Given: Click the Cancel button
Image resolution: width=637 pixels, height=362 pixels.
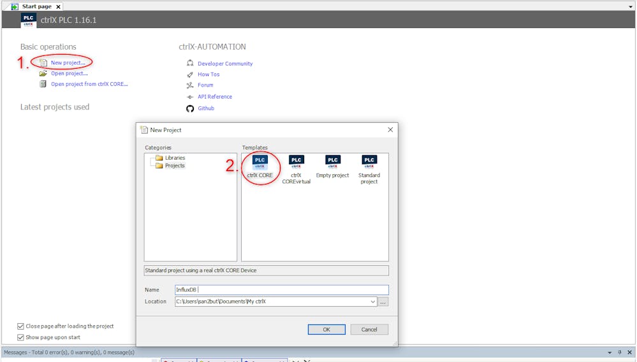Looking at the screenshot, I should [x=369, y=330].
